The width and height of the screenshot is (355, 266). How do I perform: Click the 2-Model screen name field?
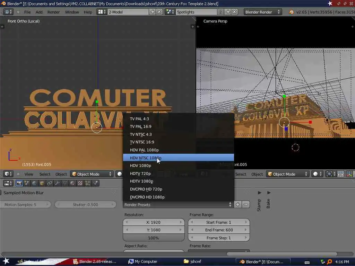(128, 12)
